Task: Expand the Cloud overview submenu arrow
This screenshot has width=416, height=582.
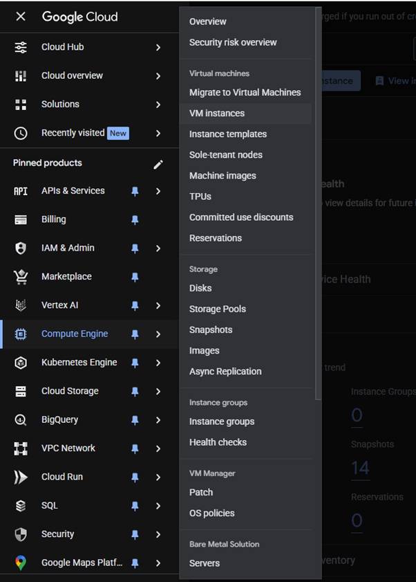Action: [x=158, y=76]
